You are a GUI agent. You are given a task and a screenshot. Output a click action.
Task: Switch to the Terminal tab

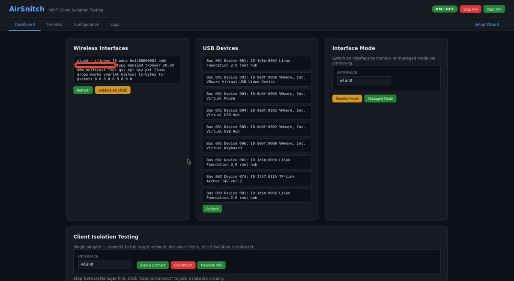(54, 24)
